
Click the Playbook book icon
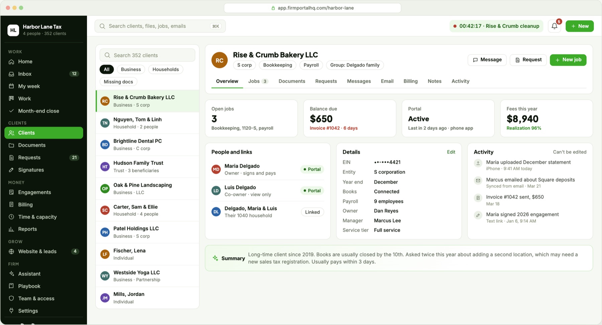(11, 286)
